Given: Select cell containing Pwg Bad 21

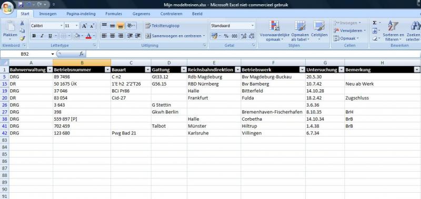Looking at the screenshot, I should pyautogui.click(x=131, y=133).
